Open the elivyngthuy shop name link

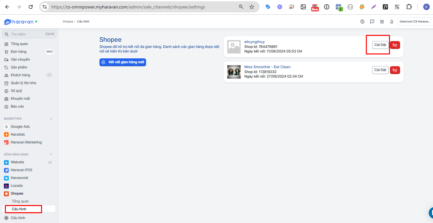[x=255, y=42]
